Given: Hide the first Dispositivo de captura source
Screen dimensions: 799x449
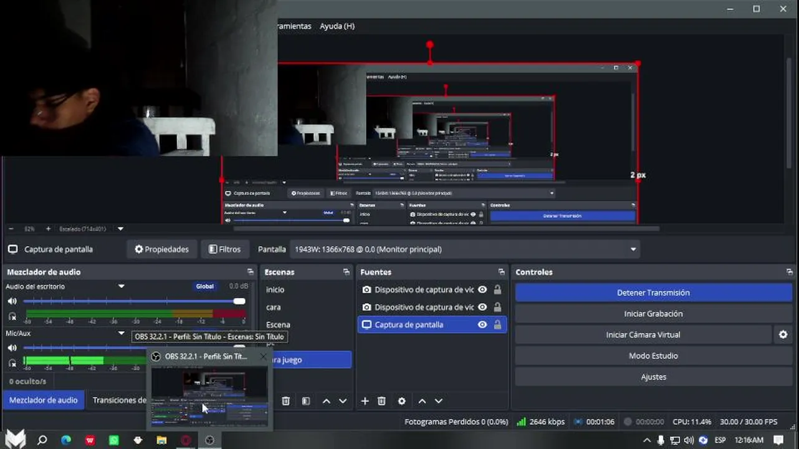Looking at the screenshot, I should tap(482, 290).
